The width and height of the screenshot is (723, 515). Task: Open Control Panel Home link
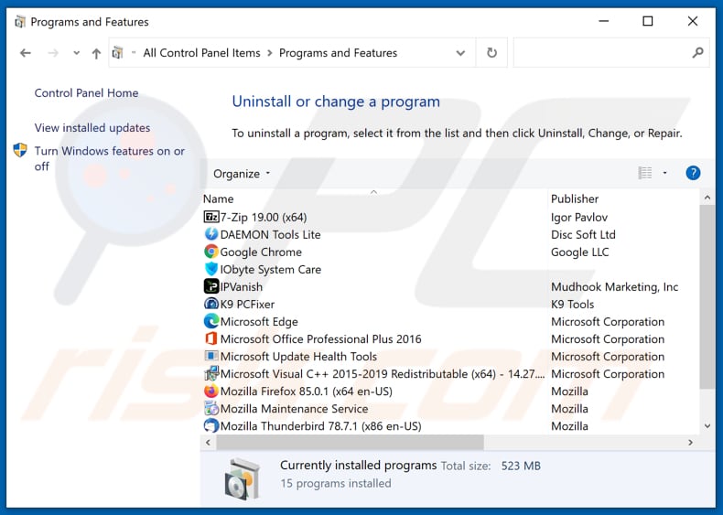86,93
